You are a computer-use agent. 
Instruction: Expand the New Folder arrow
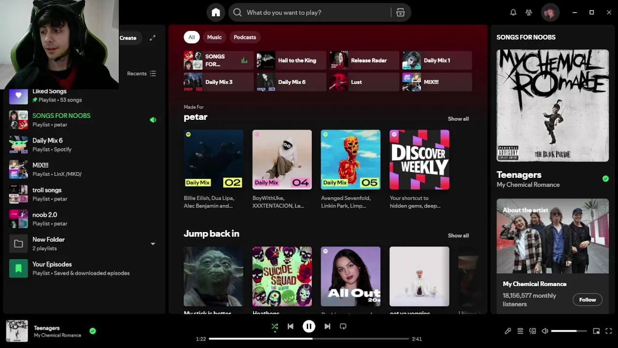click(153, 244)
